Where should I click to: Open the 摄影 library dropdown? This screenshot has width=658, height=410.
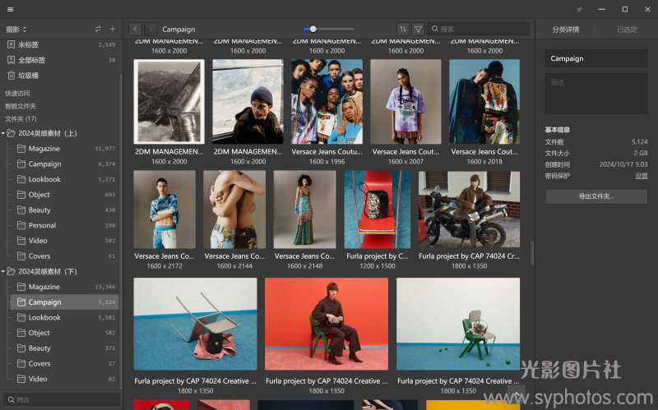pos(16,30)
